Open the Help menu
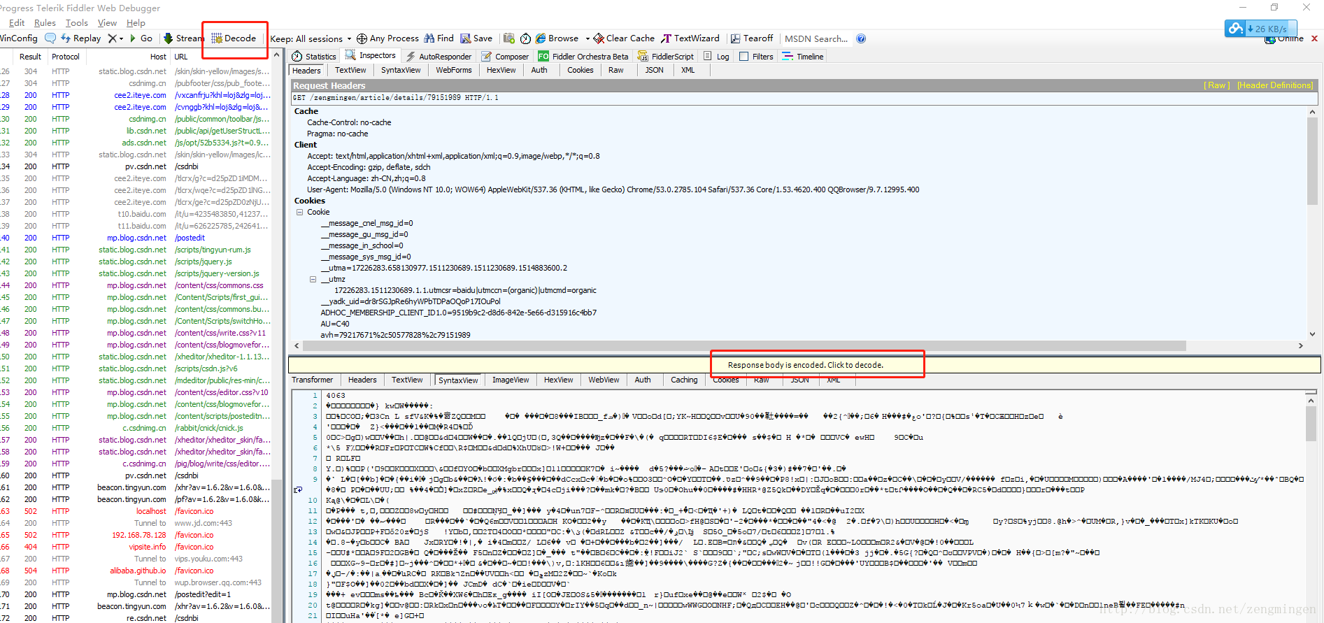This screenshot has height=623, width=1324. 136,23
